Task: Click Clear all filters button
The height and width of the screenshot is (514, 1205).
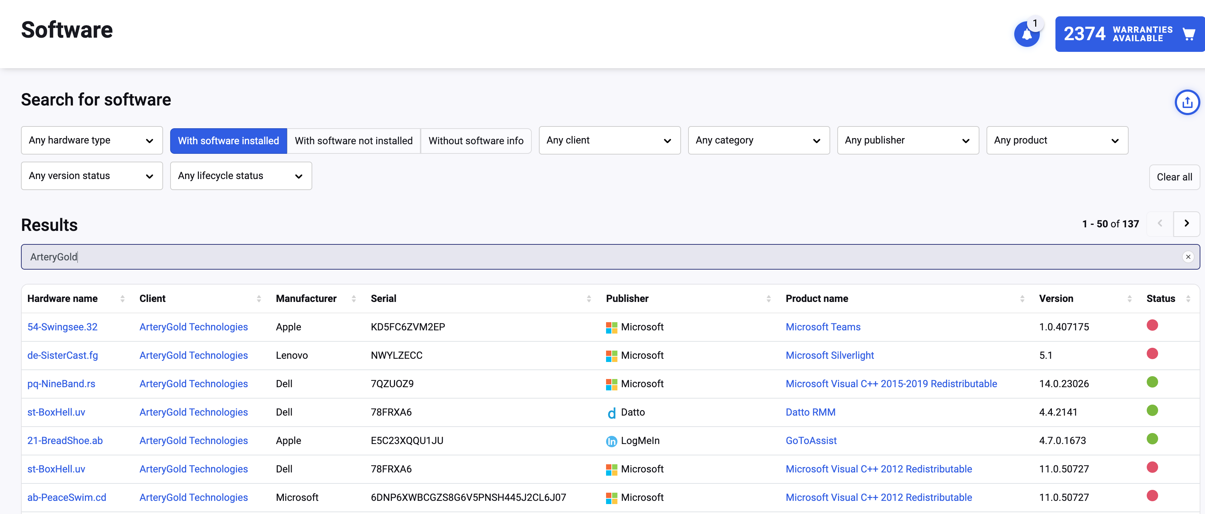Action: tap(1174, 177)
